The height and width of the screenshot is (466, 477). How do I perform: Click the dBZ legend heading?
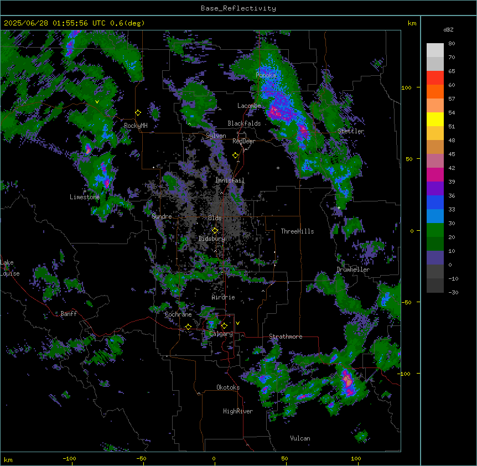coord(448,29)
